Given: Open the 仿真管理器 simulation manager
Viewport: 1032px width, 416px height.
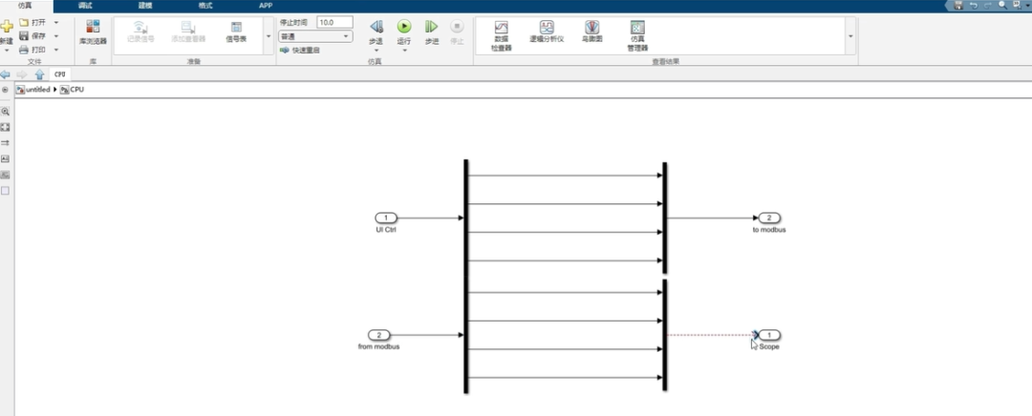Looking at the screenshot, I should click(637, 35).
